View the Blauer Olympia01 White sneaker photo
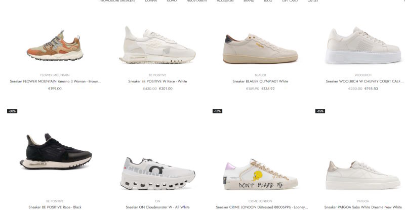The height and width of the screenshot is (210, 405). coord(260,49)
